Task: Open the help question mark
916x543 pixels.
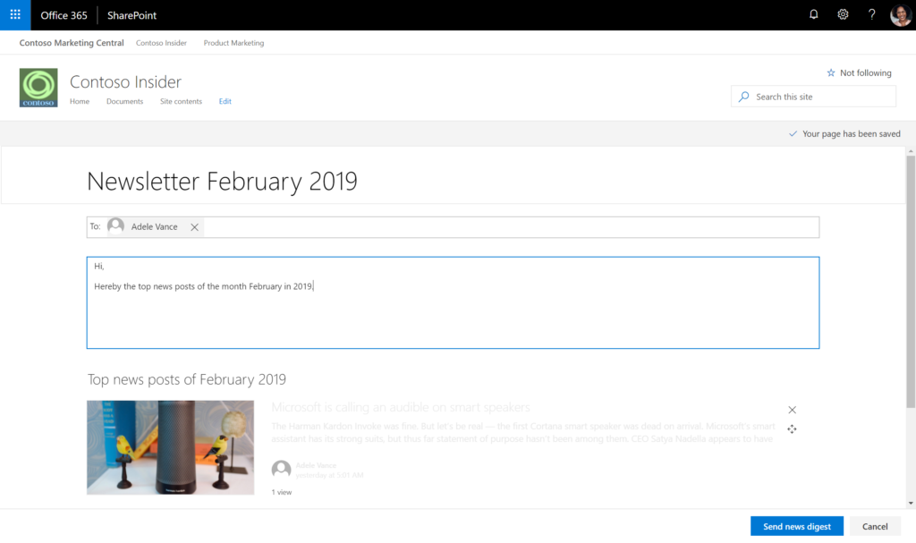Action: [x=871, y=14]
